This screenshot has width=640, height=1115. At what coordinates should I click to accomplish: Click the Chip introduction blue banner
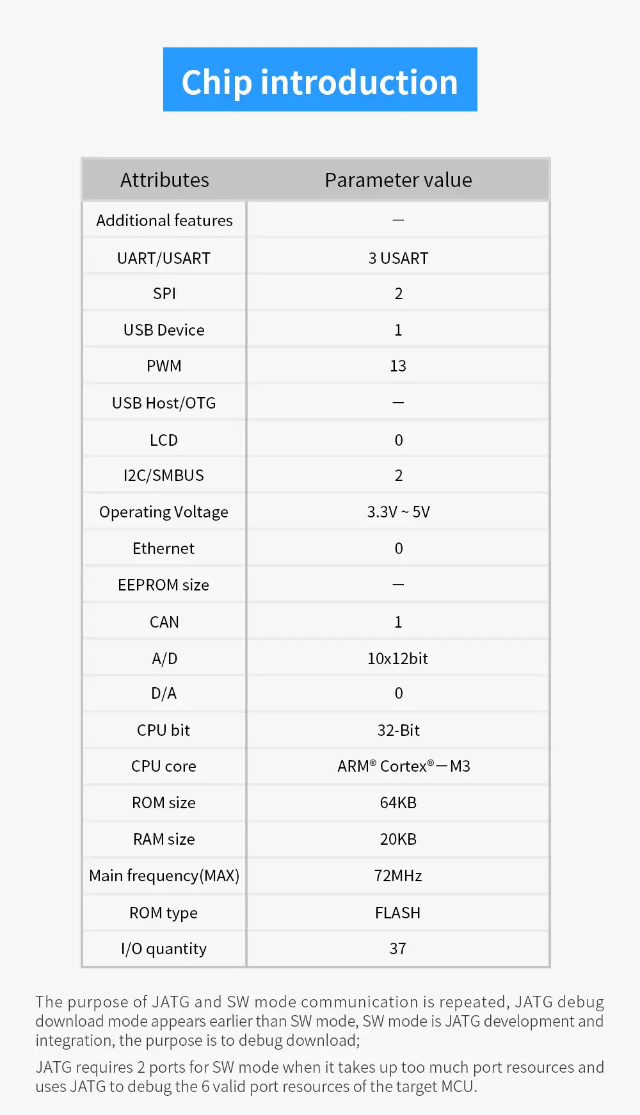320,79
